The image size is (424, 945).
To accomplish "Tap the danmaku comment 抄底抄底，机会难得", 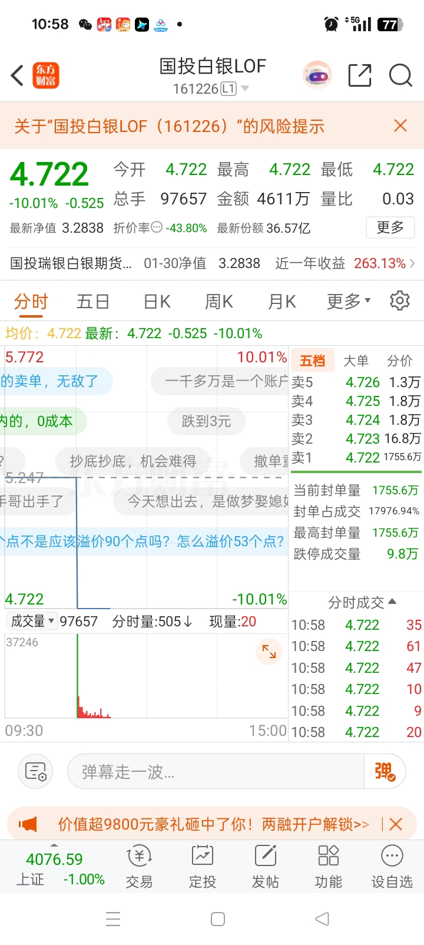I will [x=133, y=461].
